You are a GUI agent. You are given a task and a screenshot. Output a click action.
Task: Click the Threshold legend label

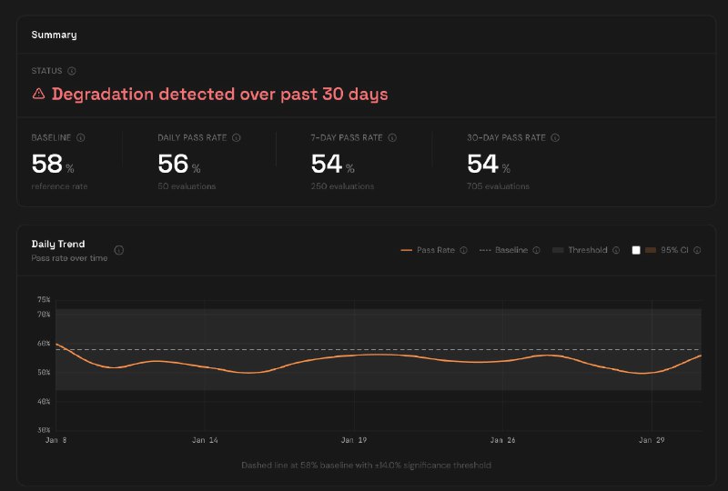pos(587,250)
